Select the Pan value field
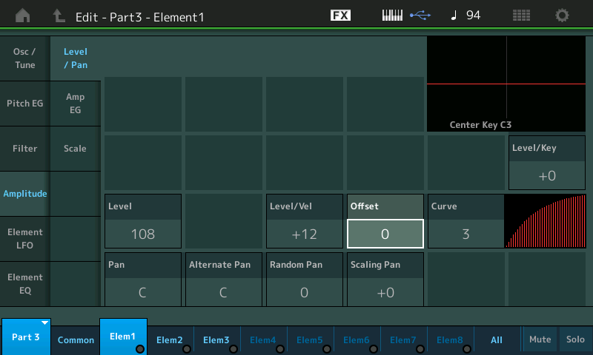 tap(143, 292)
